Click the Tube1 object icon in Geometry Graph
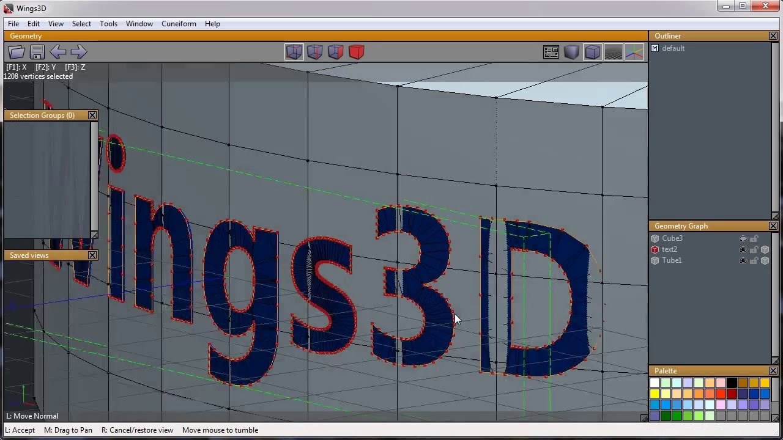Screen dimensions: 783x440 point(655,260)
